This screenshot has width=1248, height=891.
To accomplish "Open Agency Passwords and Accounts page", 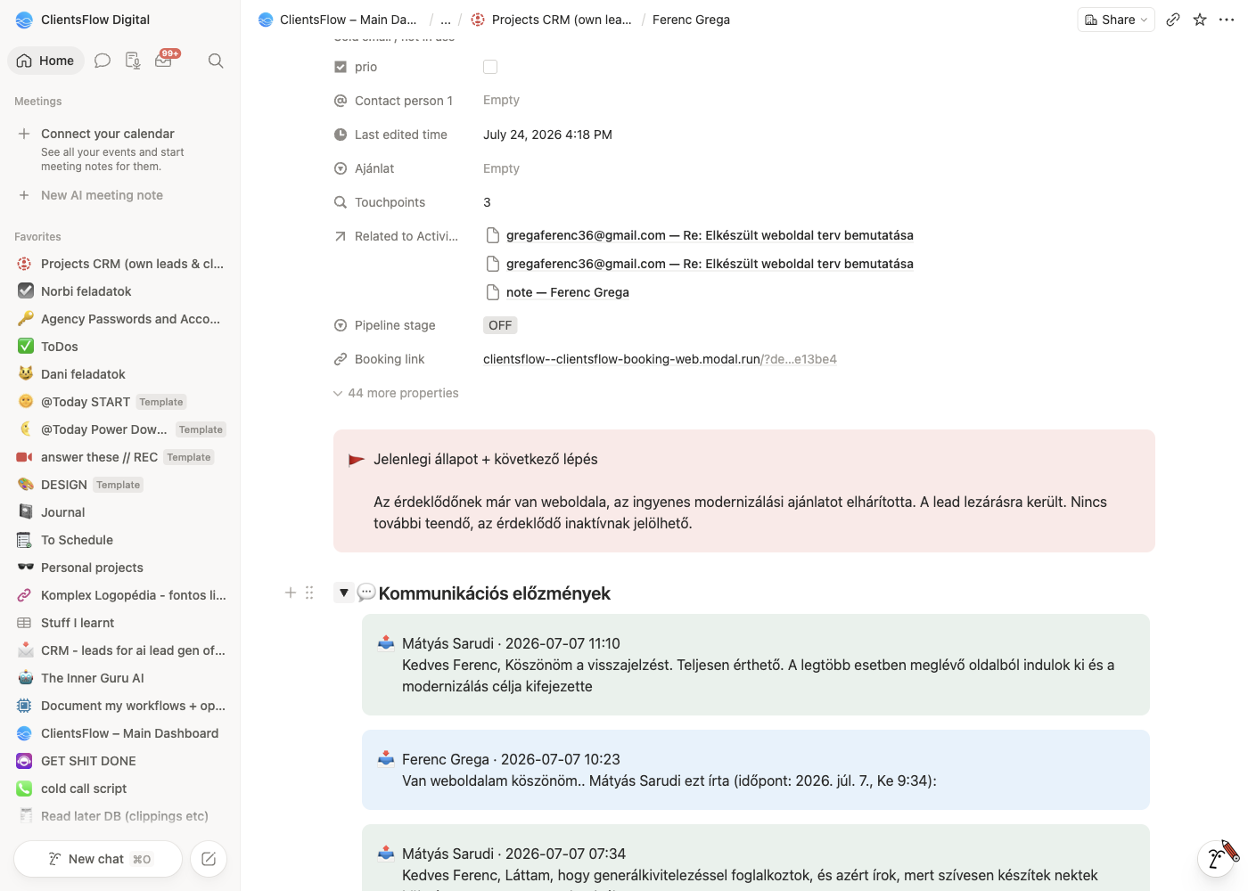I will point(119,319).
